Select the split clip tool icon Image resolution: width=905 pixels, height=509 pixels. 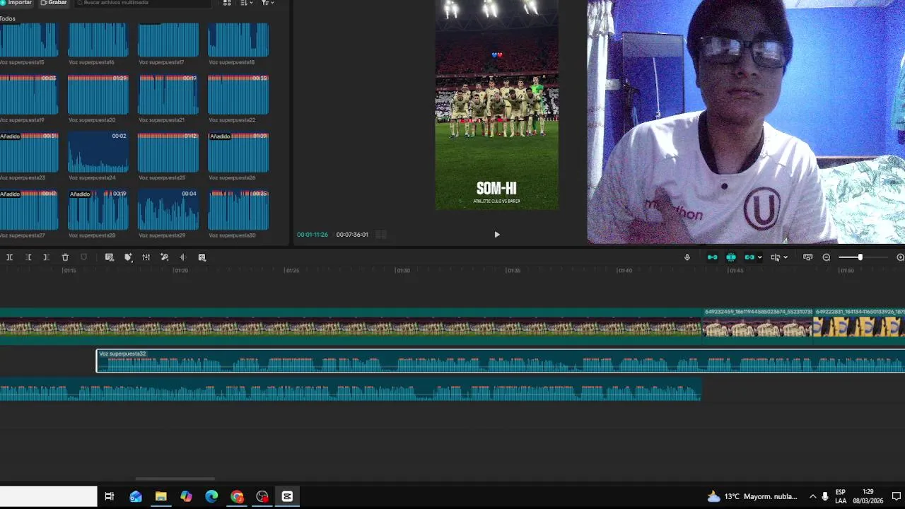10,257
